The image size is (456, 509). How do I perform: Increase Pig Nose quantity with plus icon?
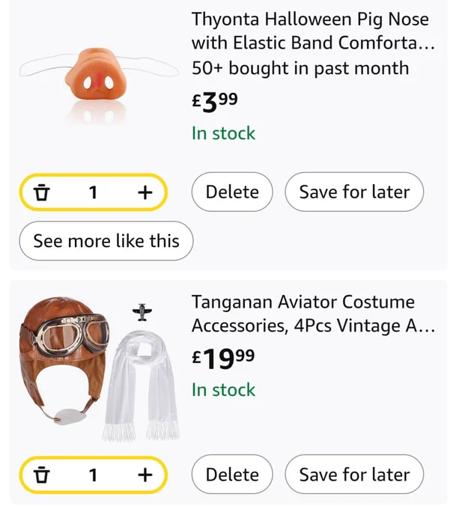click(145, 192)
